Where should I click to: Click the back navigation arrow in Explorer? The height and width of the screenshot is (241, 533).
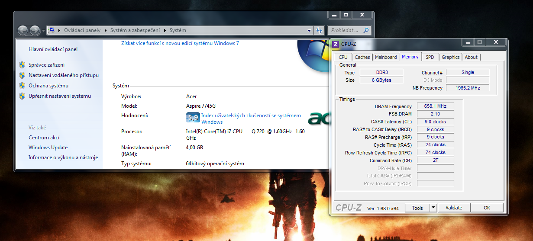tap(23, 31)
